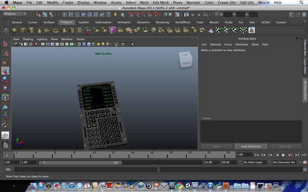
Task: Select the Polygon Sphere shelf icon
Action: point(15,30)
